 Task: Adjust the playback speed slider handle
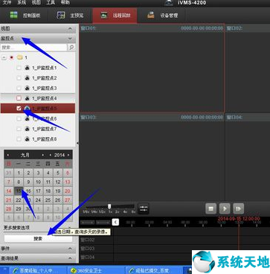click(x=109, y=206)
